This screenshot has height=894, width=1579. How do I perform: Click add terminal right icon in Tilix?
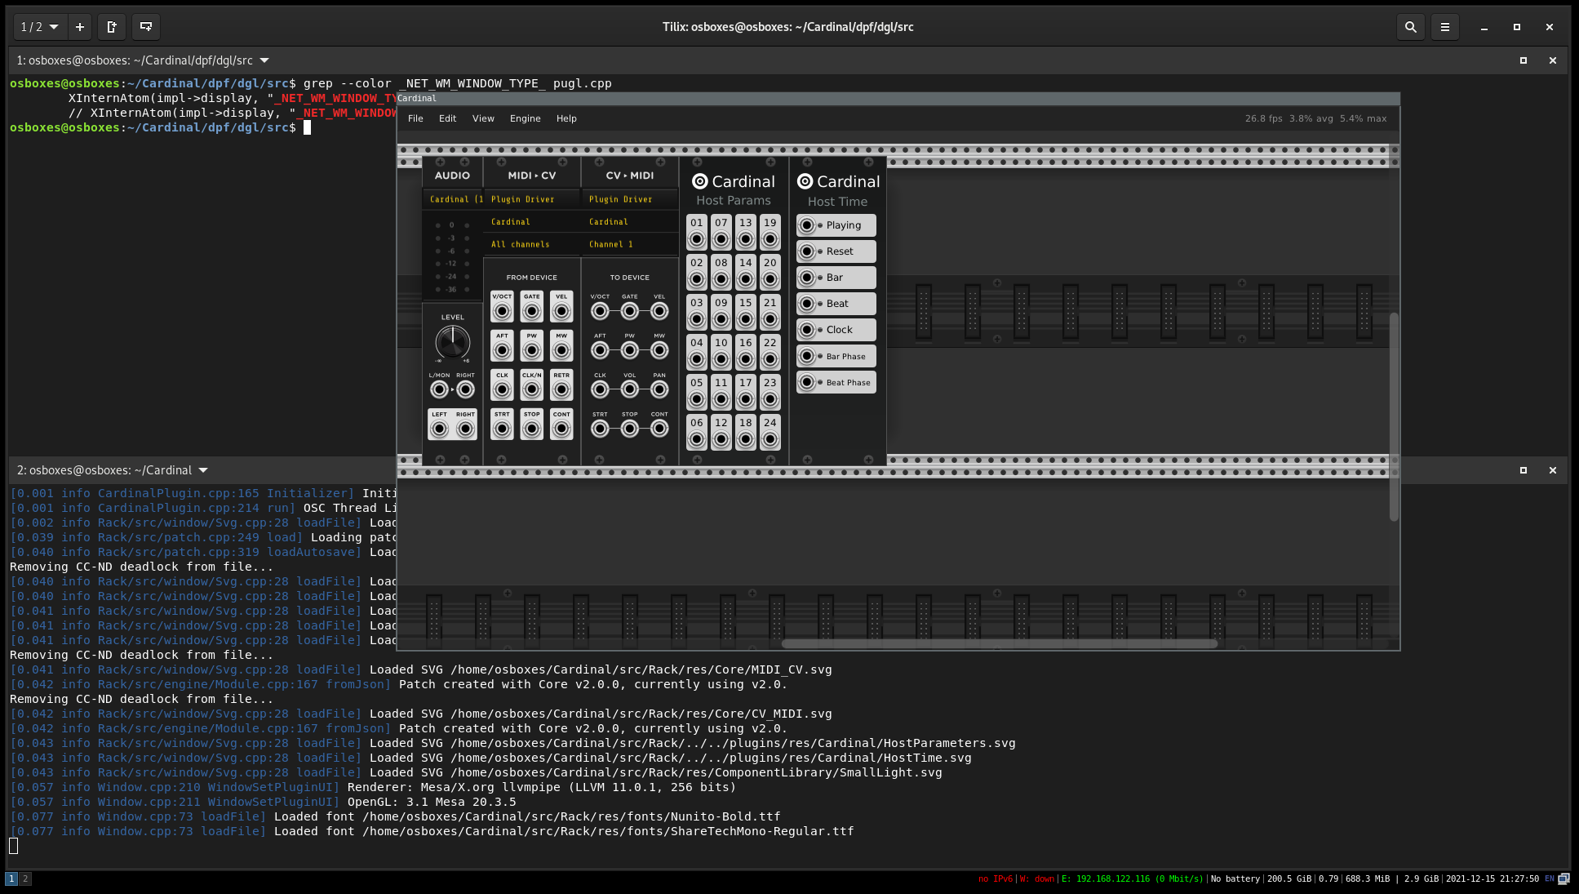pos(113,27)
